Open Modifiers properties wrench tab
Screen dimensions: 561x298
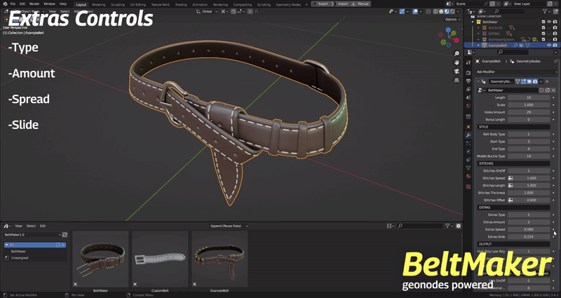[468, 135]
